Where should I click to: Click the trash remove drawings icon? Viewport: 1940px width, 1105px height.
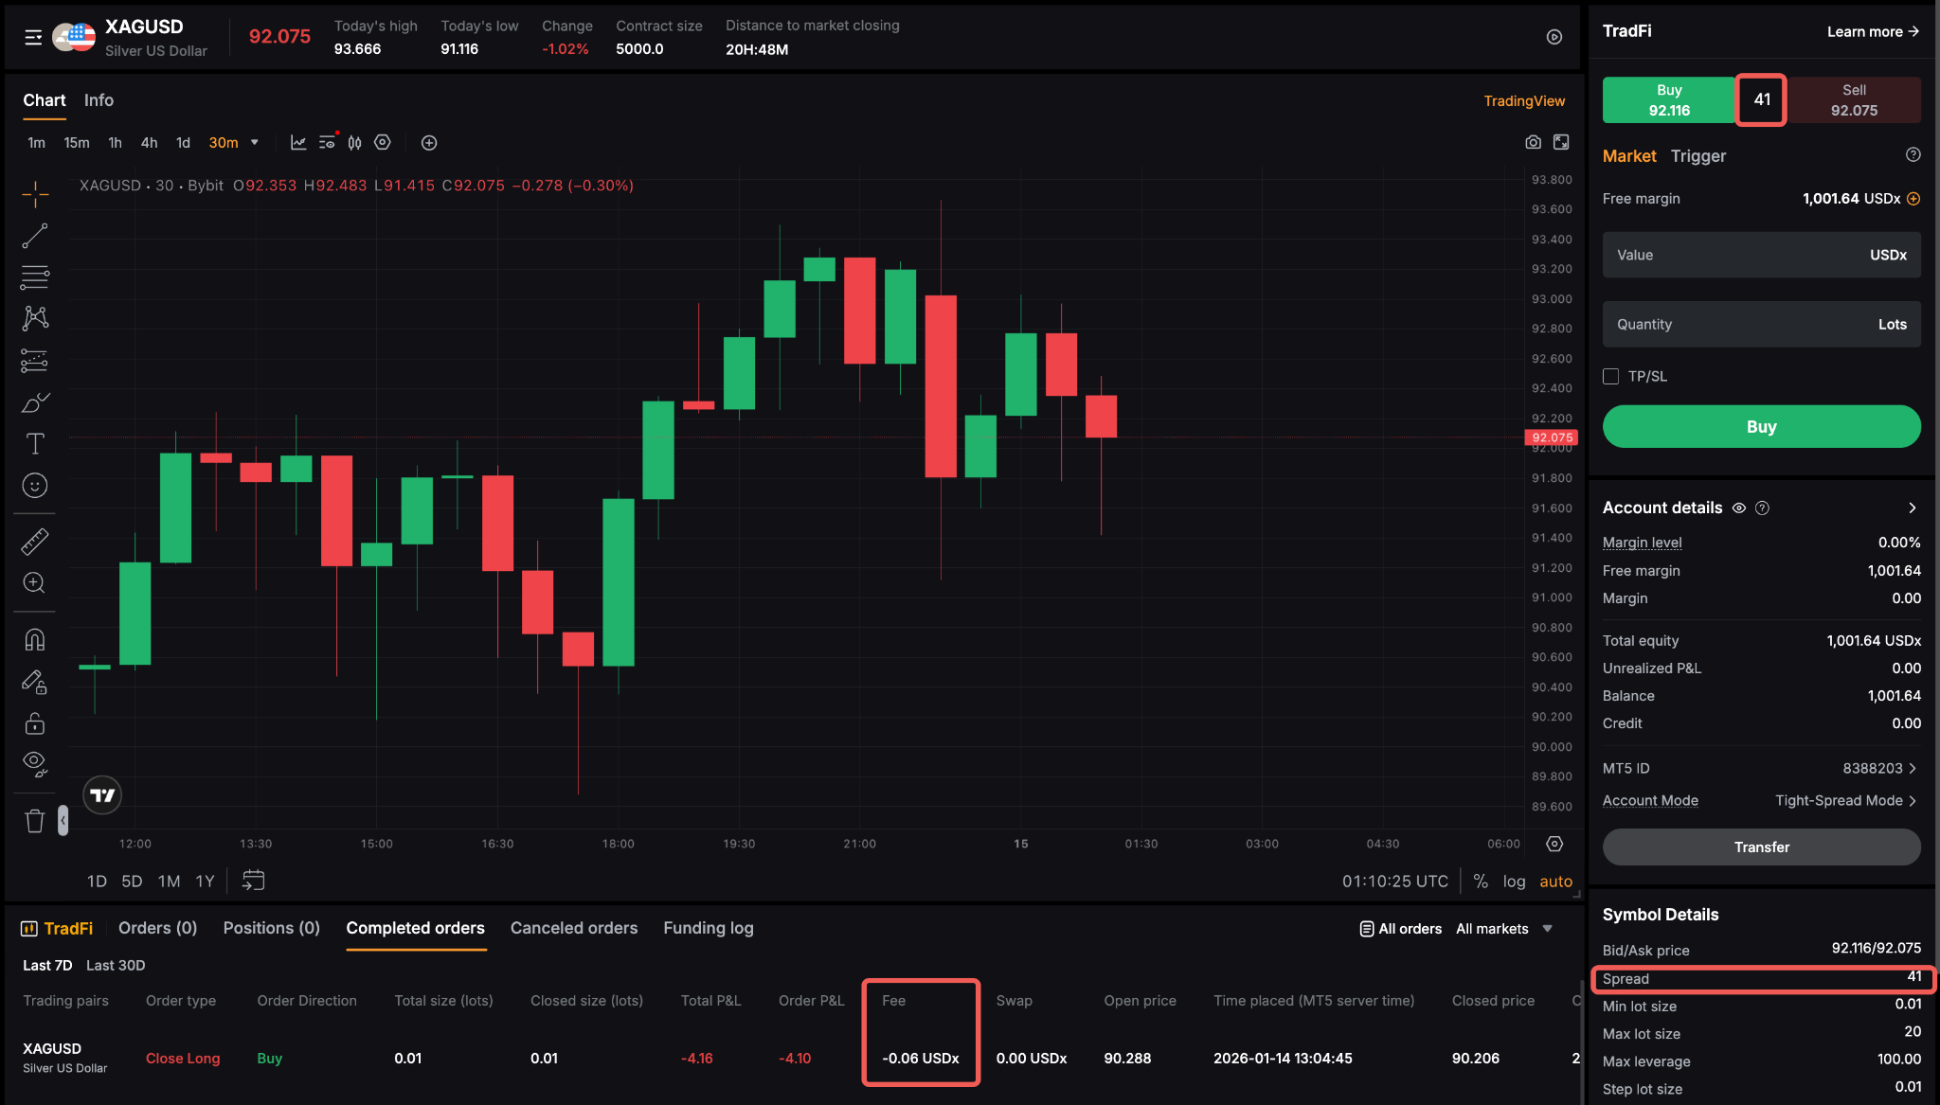(35, 821)
